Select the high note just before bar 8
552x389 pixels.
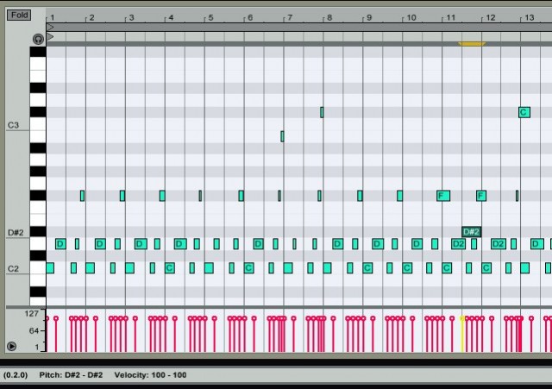point(322,112)
